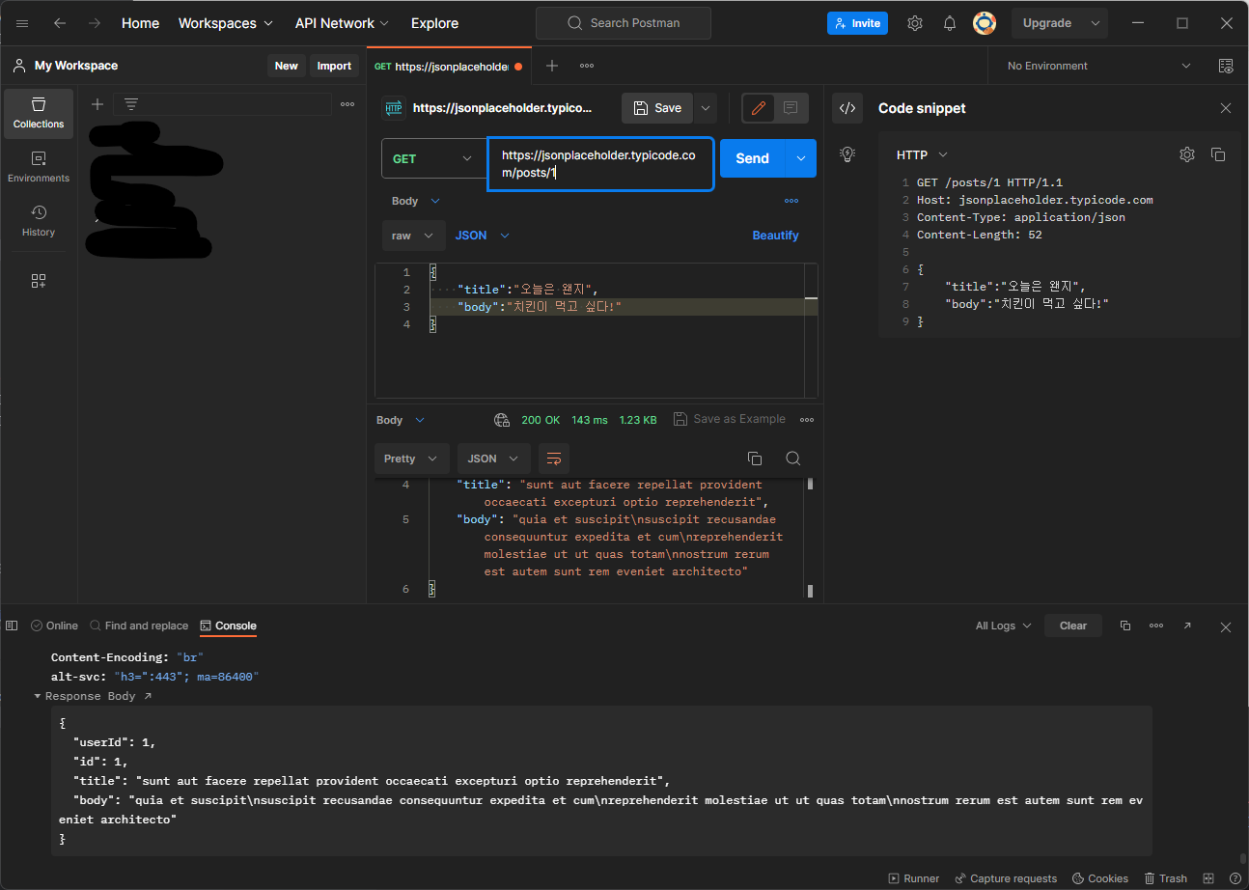Image resolution: width=1249 pixels, height=890 pixels.
Task: Open the configure workspace sidebar icon
Action: tap(39, 281)
